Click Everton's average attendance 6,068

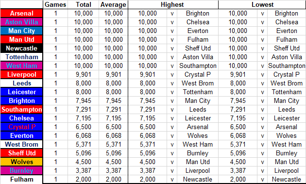pyautogui.click(x=113, y=135)
